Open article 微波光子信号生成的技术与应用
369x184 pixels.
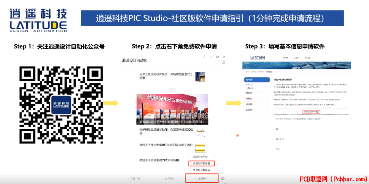tap(159, 160)
